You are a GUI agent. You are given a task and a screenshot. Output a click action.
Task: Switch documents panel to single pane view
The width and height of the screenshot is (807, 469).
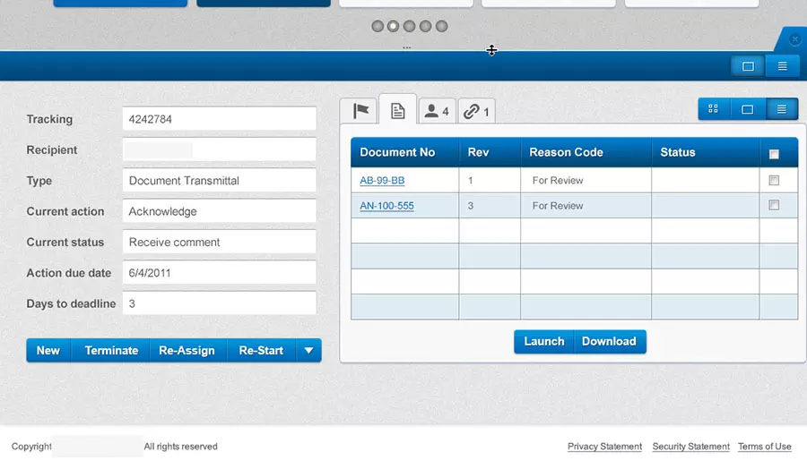point(747,109)
